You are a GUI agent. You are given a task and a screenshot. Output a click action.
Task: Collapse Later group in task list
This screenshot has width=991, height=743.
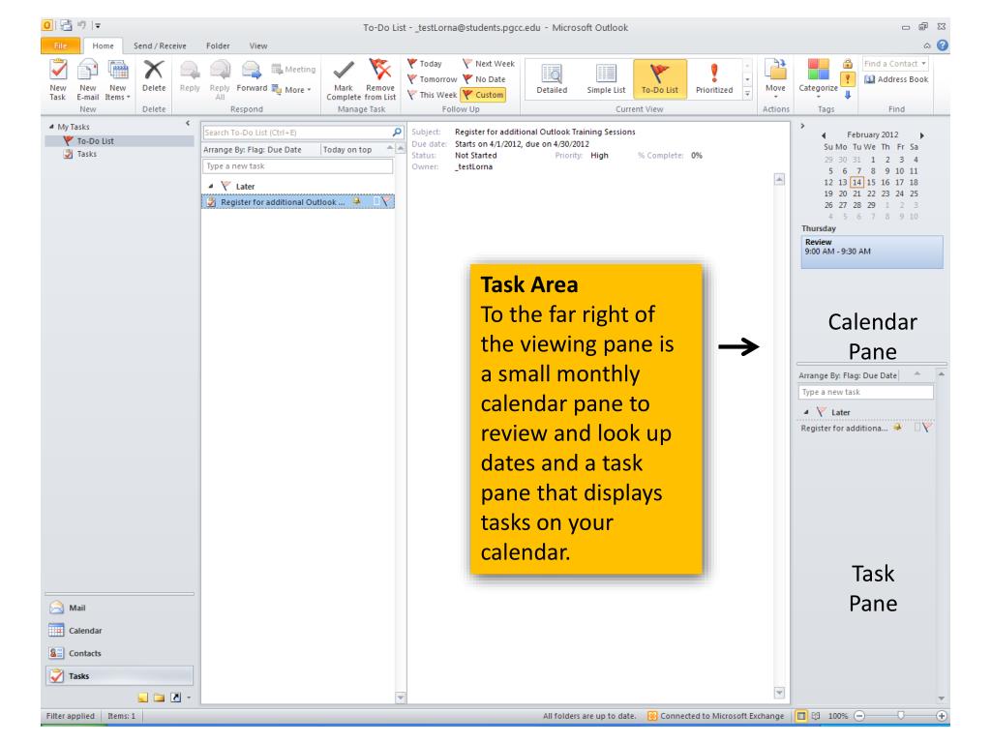click(210, 187)
